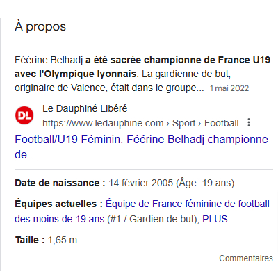Click the "À propos" heading
The image size is (278, 271).
click(40, 26)
